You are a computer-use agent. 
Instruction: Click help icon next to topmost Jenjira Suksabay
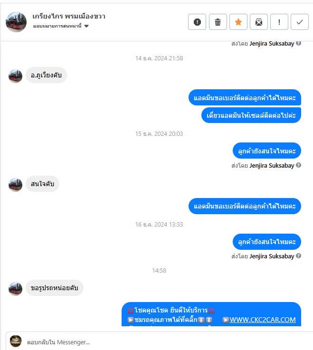(x=298, y=43)
